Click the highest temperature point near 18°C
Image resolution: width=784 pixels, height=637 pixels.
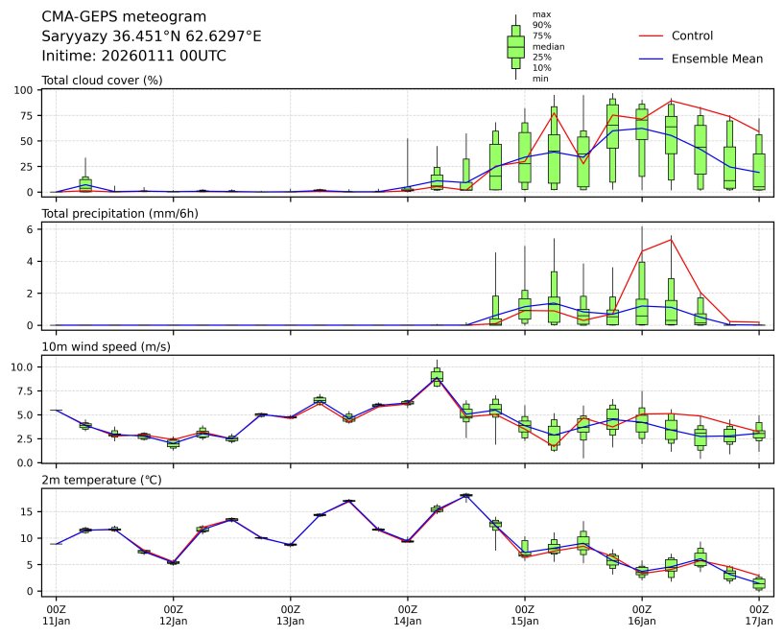click(x=466, y=496)
